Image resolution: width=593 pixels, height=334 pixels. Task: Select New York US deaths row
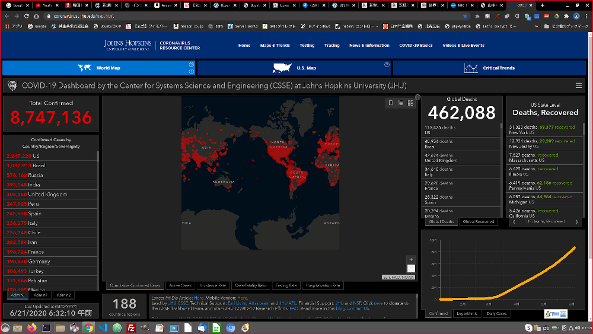coord(544,130)
